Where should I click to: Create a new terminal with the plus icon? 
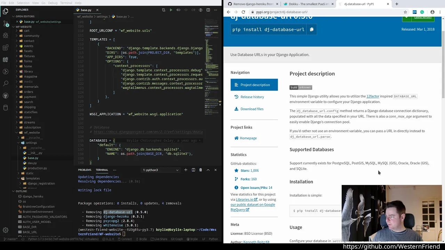click(186, 170)
